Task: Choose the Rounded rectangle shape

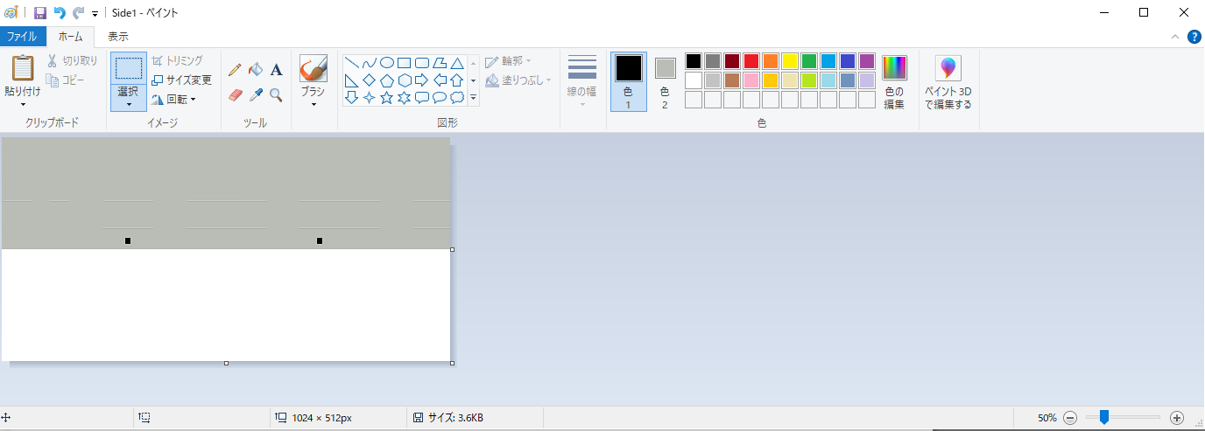Action: [421, 63]
